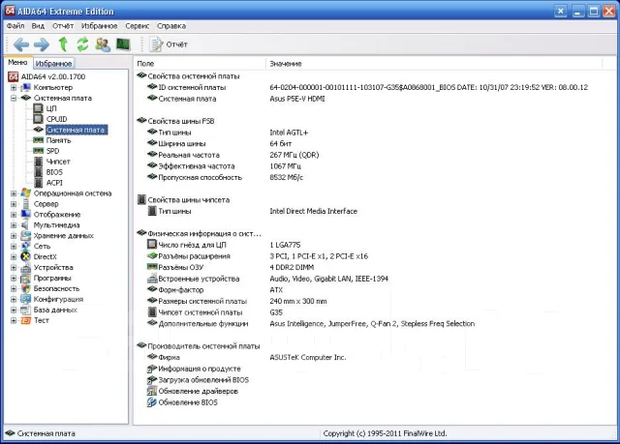Open the Справка menu
The image size is (620, 444).
pos(171,26)
